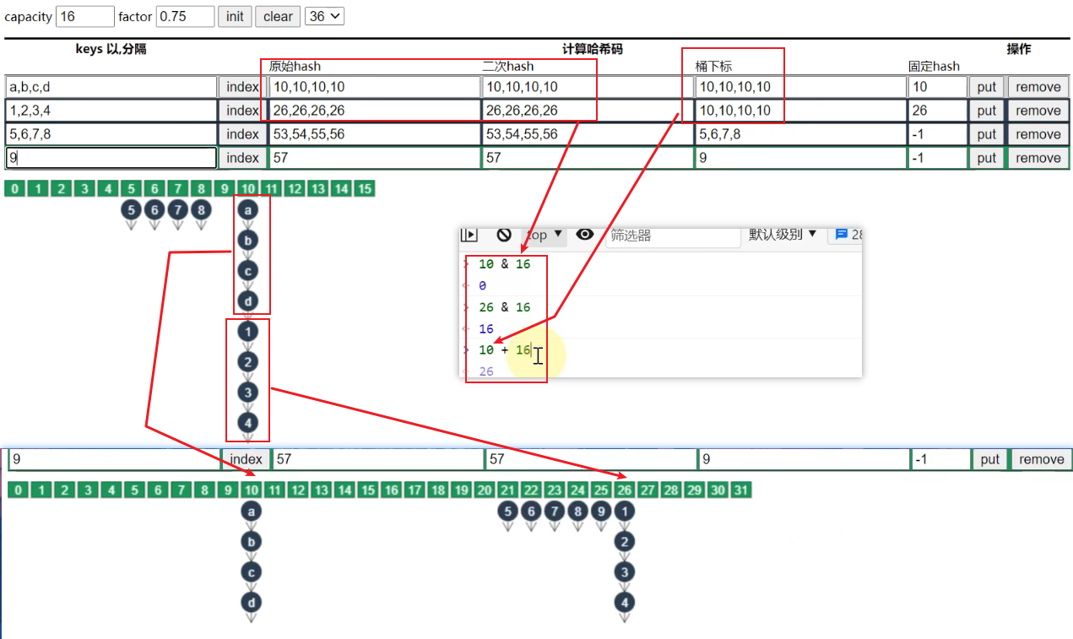The width and height of the screenshot is (1073, 639).
Task: Click index button in 1,2,3,4 row
Action: tap(242, 111)
